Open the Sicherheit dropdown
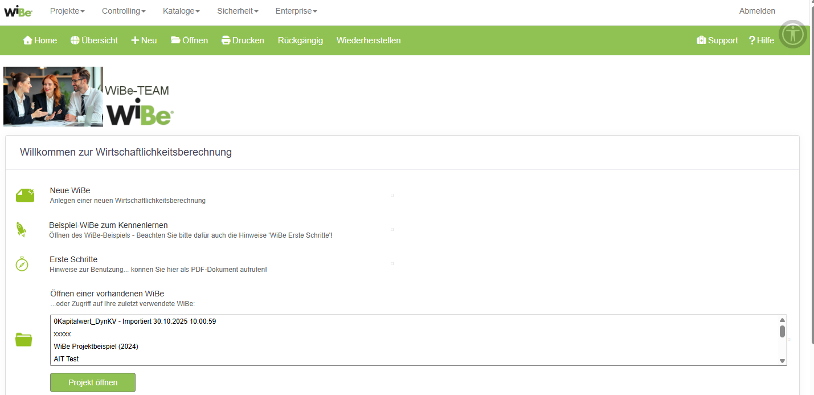This screenshot has height=395, width=814. coord(238,11)
